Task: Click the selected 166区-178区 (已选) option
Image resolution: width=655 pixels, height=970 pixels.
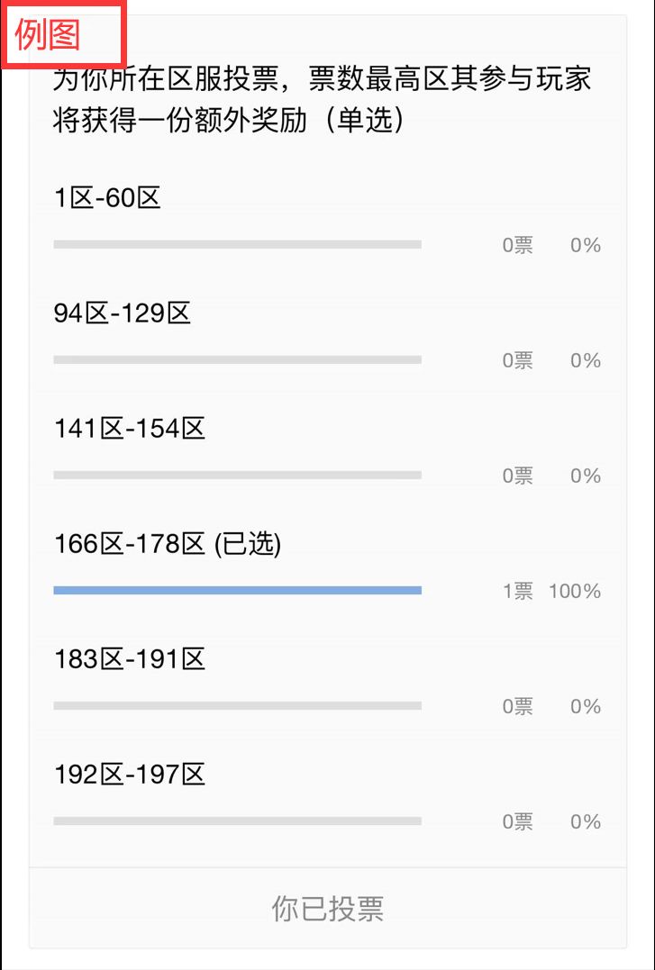Action: coord(168,544)
